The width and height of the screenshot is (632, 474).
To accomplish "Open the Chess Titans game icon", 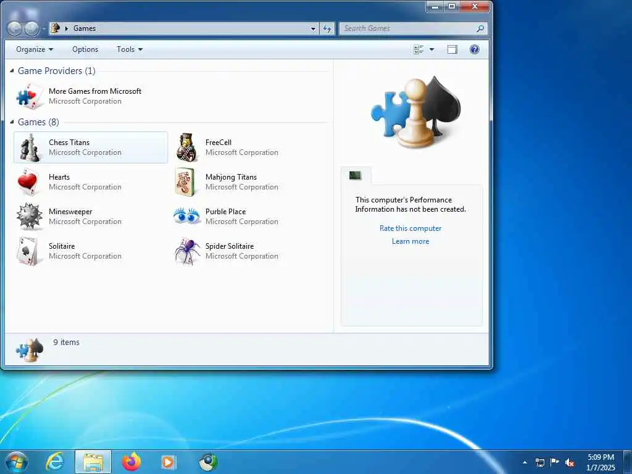I will click(30, 148).
